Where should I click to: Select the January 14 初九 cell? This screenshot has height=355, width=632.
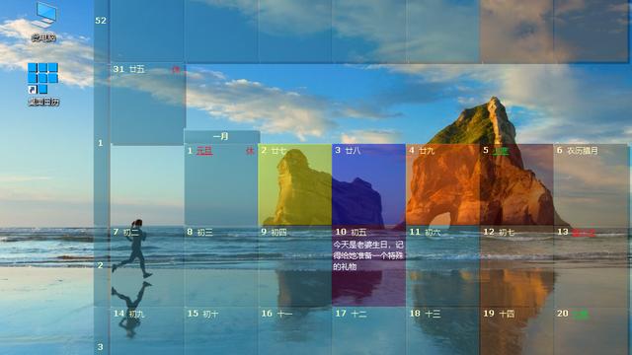pyautogui.click(x=147, y=331)
